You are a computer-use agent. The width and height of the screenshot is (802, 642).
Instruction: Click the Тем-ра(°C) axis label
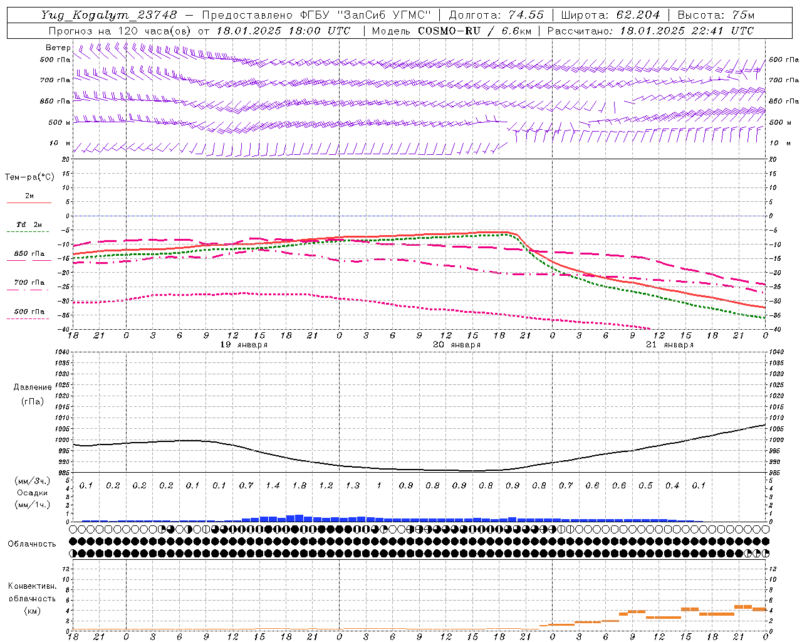point(29,177)
